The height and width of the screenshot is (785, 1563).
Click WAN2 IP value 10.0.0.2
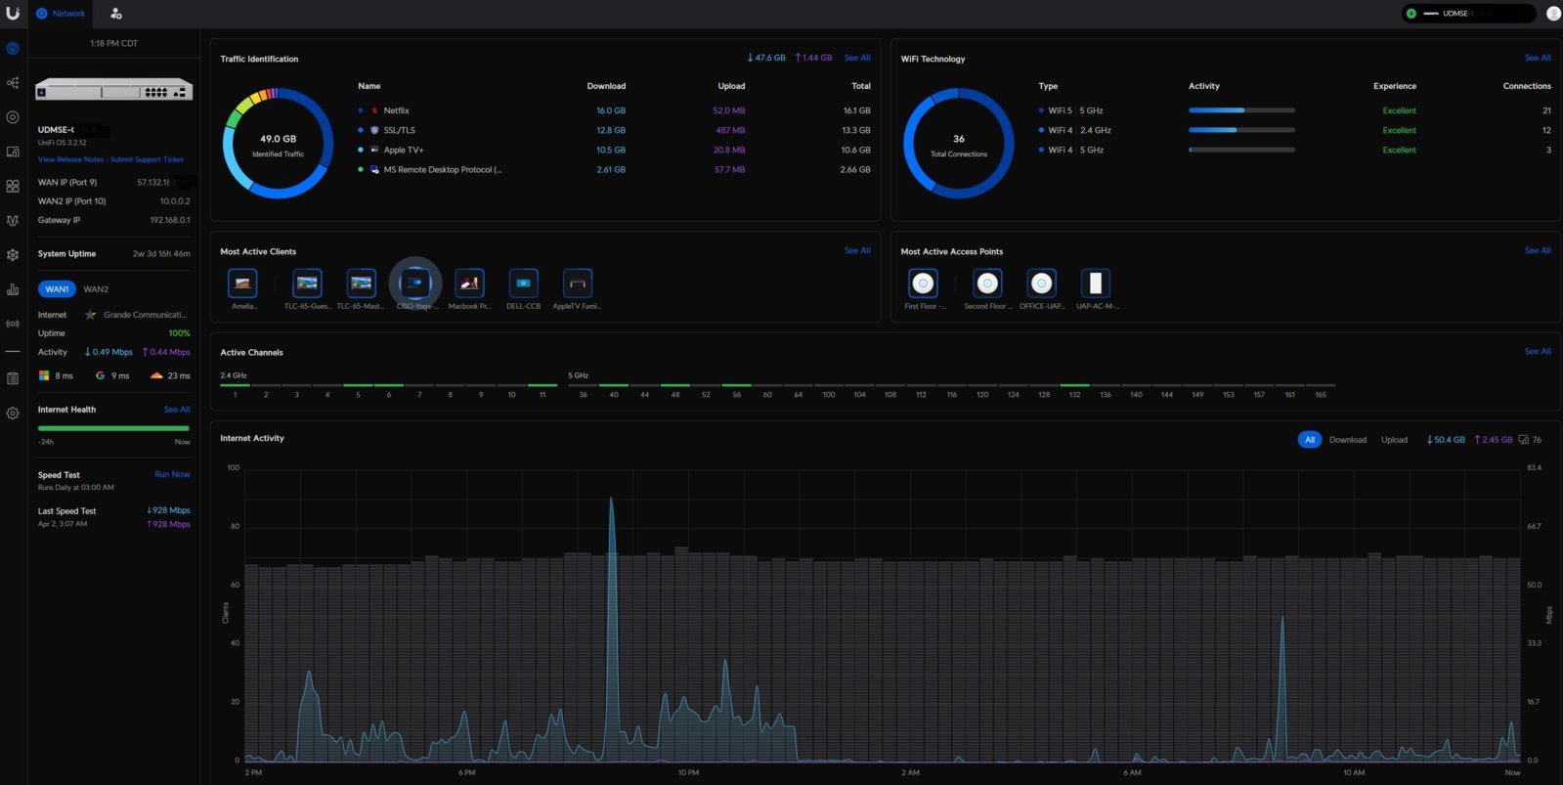pyautogui.click(x=175, y=201)
